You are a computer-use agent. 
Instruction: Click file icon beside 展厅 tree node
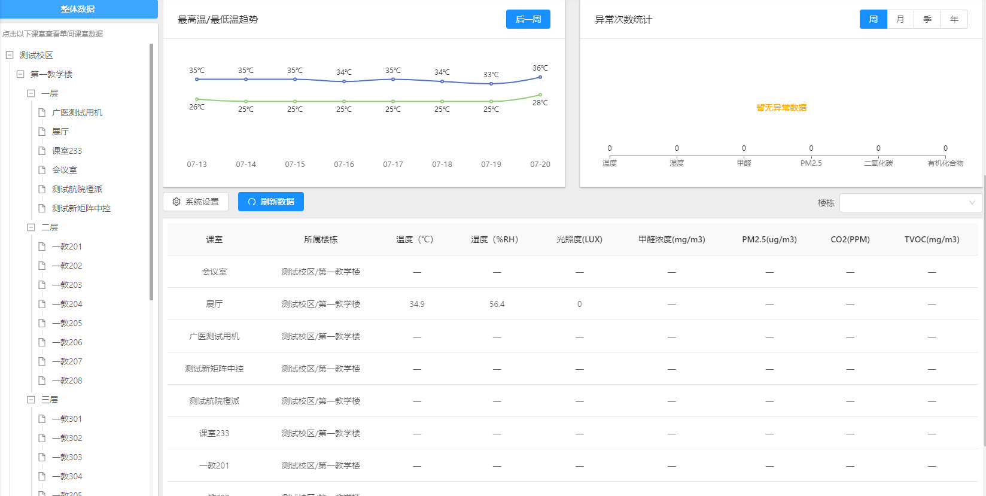point(42,132)
